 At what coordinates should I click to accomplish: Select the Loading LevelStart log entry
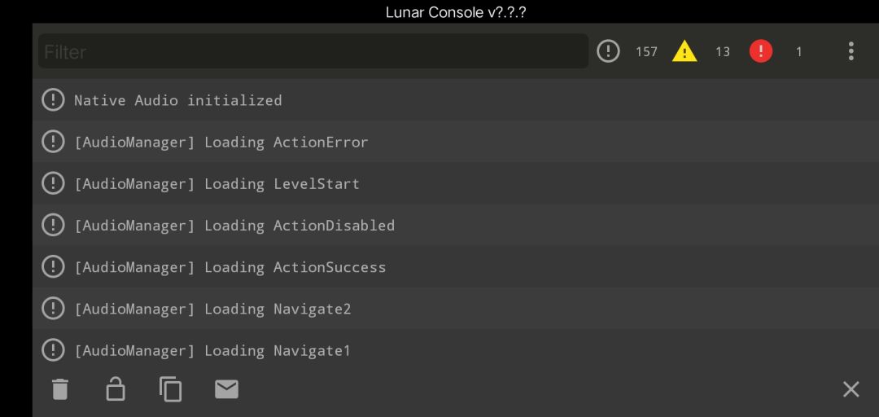click(x=455, y=183)
